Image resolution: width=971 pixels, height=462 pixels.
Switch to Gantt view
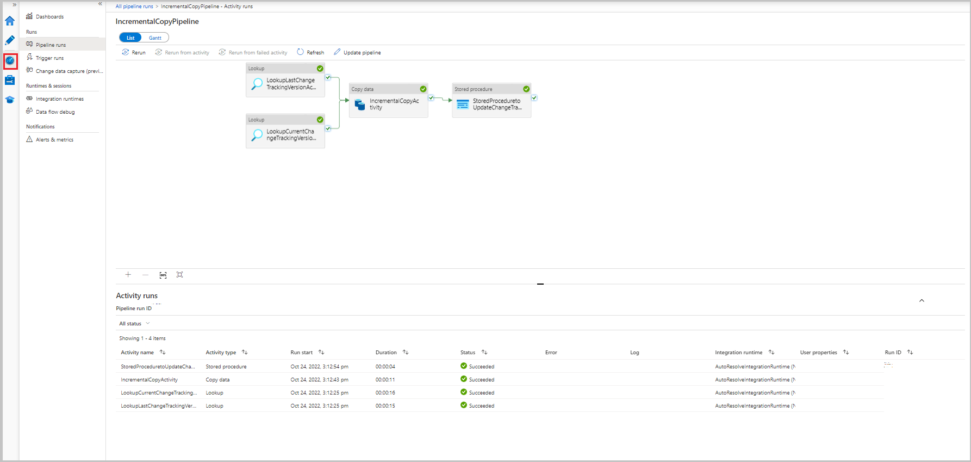pyautogui.click(x=155, y=38)
